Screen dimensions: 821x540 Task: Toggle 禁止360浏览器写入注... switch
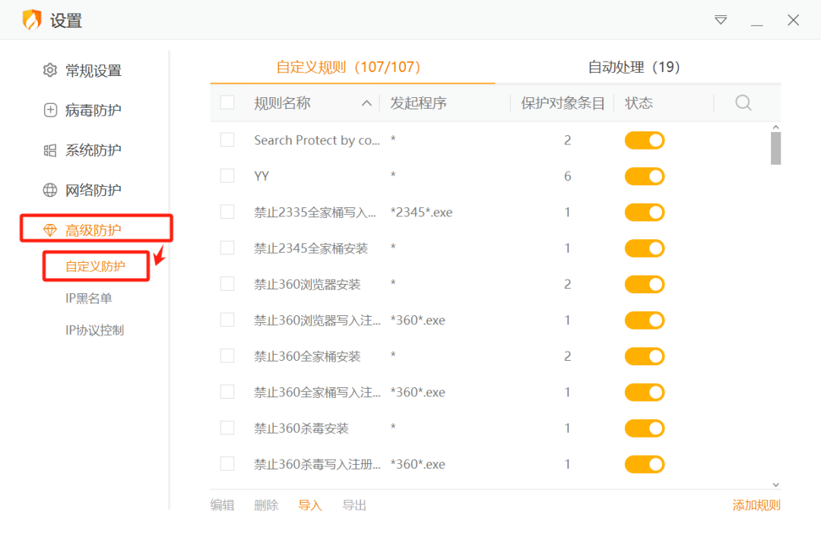click(x=645, y=321)
